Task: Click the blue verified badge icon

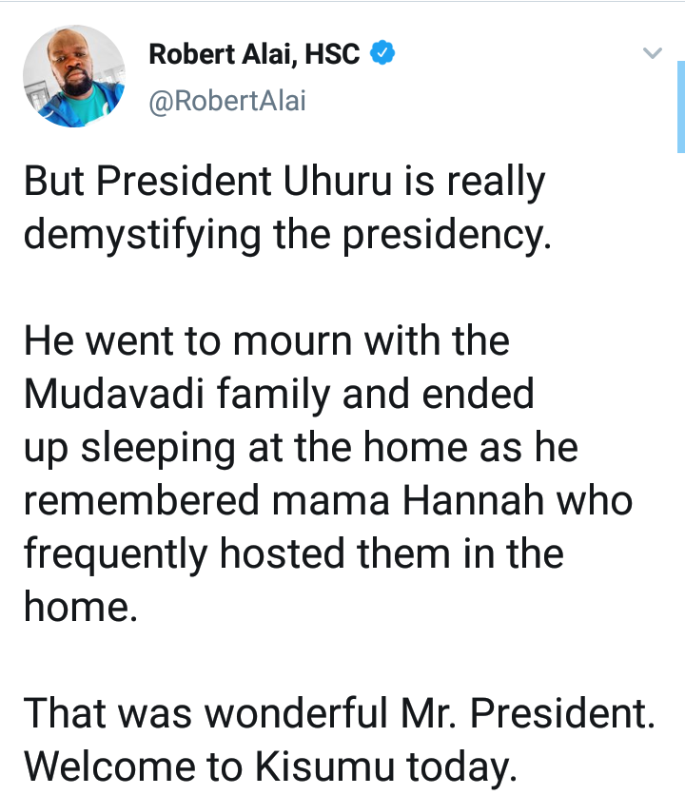Action: click(382, 54)
